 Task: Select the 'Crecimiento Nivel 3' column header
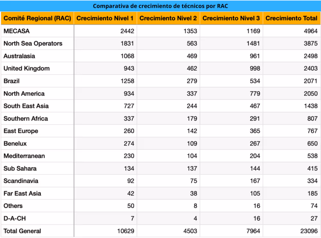(231, 18)
